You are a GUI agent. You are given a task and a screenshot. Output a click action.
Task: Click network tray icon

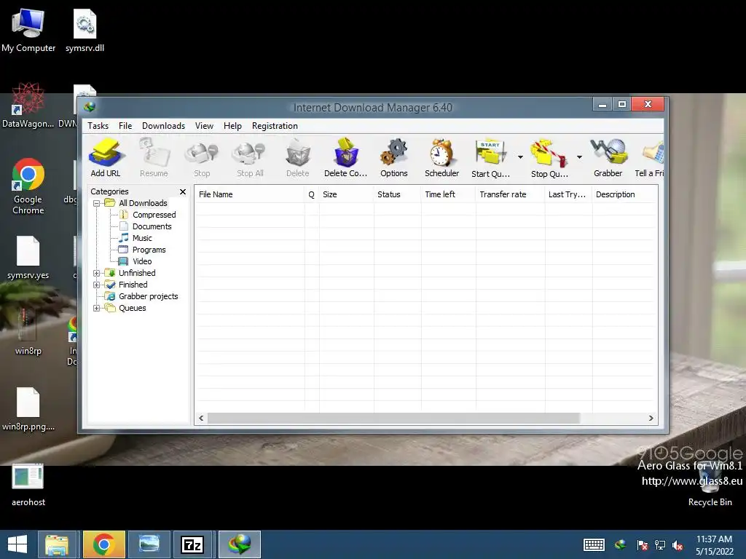tap(660, 545)
